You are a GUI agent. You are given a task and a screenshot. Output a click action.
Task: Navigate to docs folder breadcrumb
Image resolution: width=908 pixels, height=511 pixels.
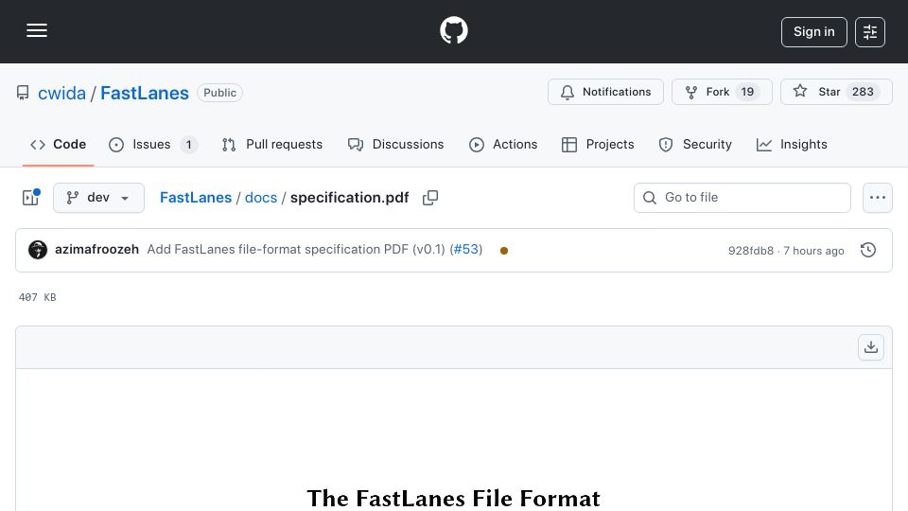click(261, 198)
